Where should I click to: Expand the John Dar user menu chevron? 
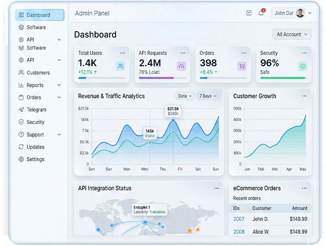click(x=310, y=13)
